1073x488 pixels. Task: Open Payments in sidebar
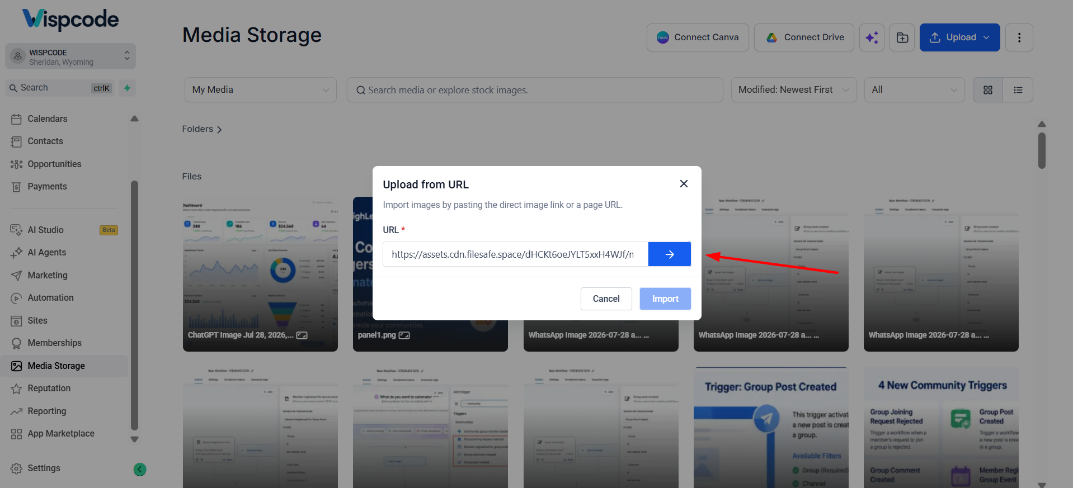click(47, 187)
